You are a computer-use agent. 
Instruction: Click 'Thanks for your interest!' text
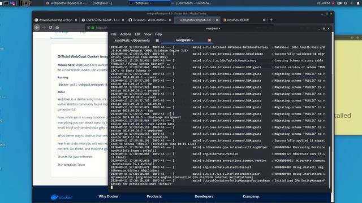75,157
